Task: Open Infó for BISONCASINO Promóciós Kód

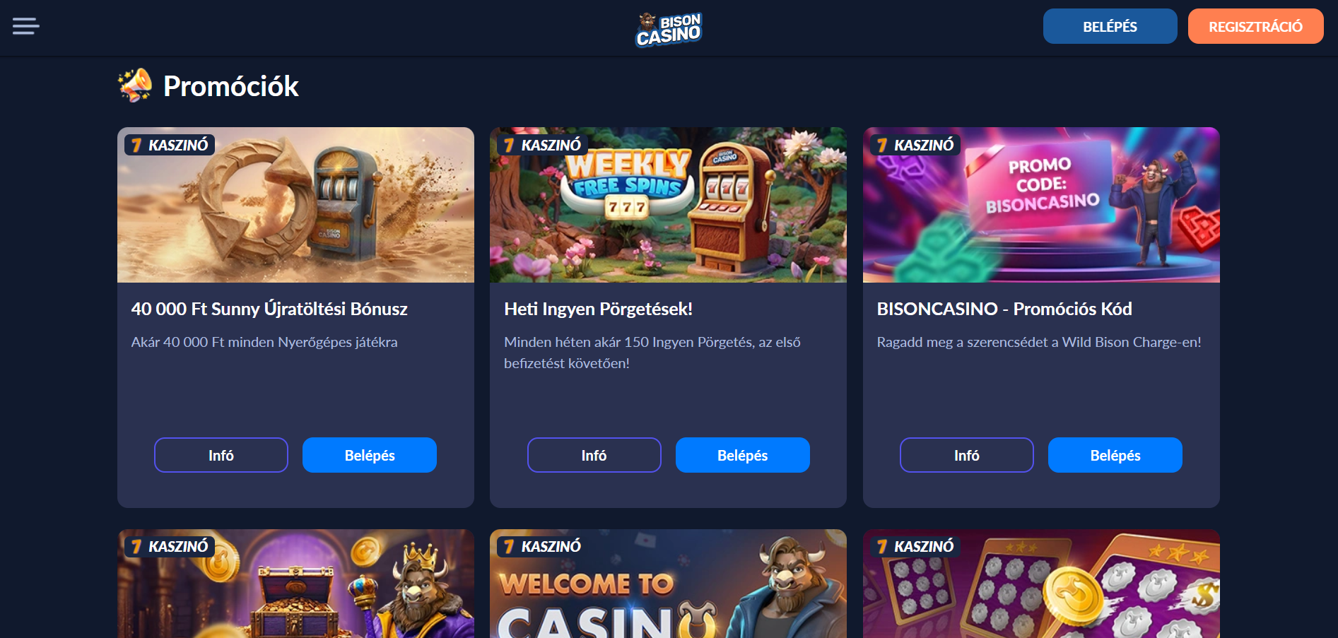Action: [967, 455]
